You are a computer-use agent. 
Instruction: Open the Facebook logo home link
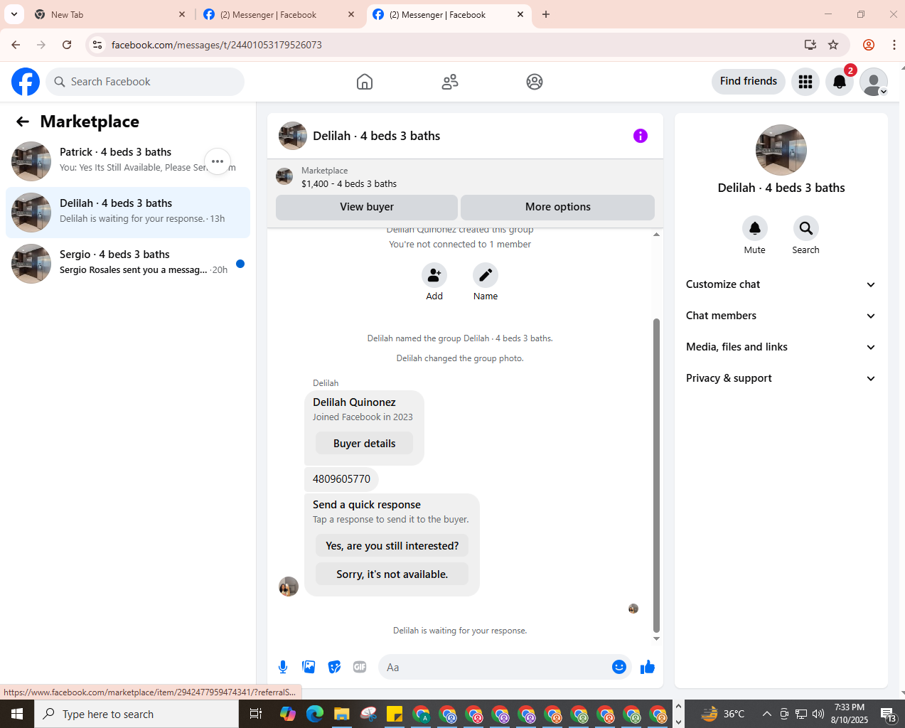[x=26, y=82]
